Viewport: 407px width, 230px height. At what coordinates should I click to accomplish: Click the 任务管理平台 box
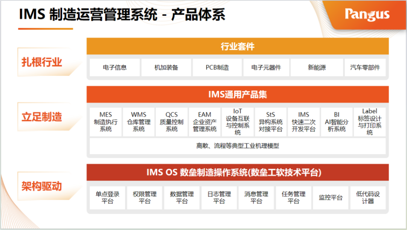click(x=293, y=198)
